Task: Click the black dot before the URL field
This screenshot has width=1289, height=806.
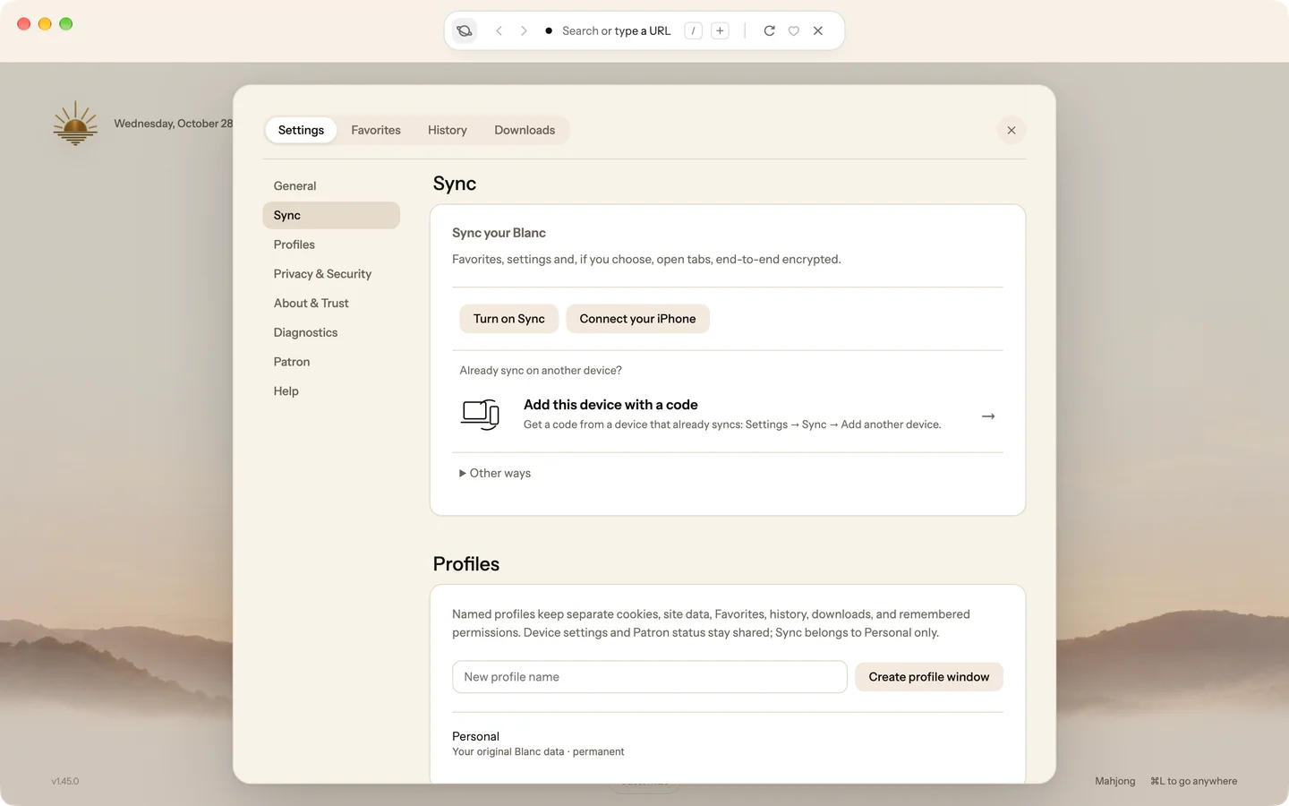Action: 549,30
